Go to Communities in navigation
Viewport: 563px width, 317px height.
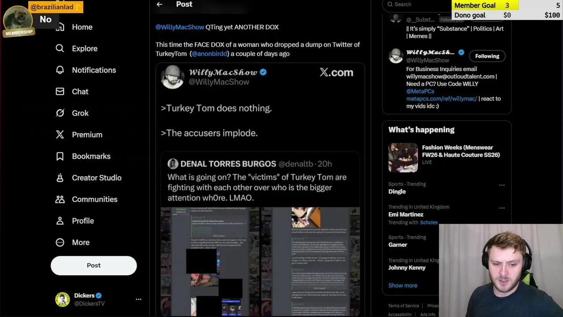(95, 199)
